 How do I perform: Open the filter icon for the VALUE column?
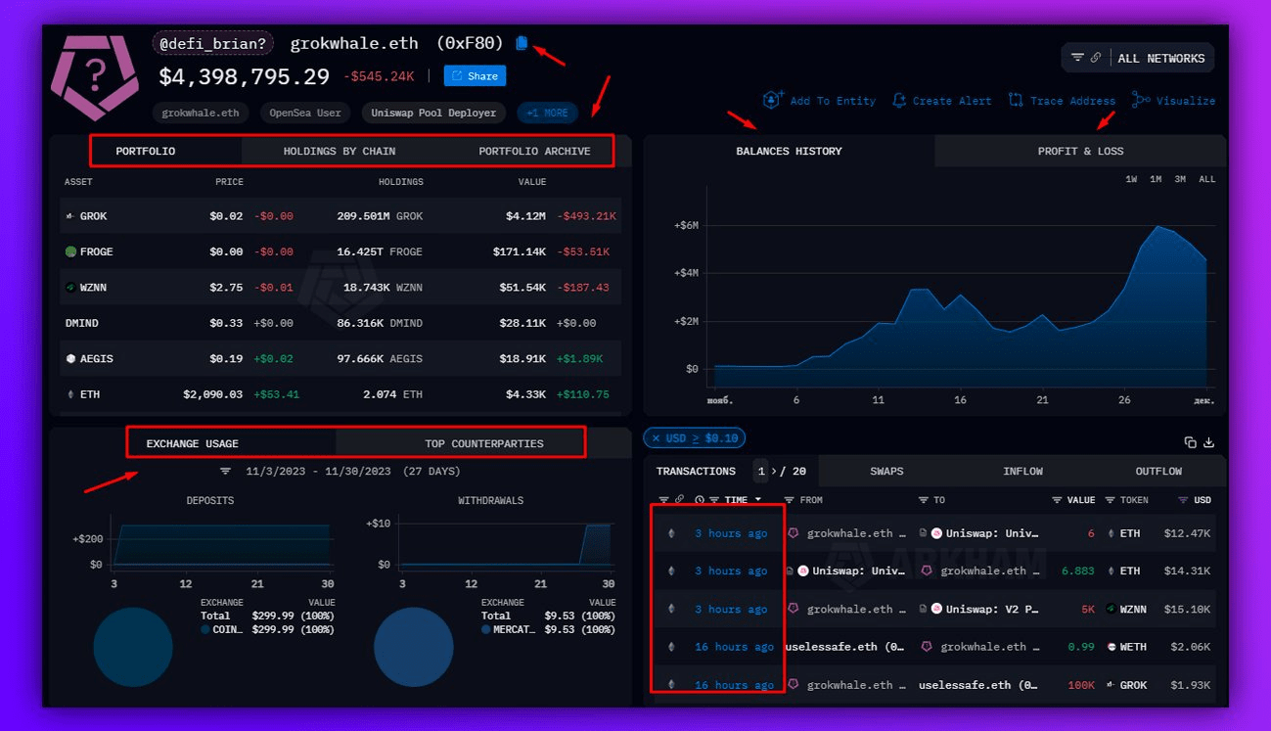[x=1057, y=500]
